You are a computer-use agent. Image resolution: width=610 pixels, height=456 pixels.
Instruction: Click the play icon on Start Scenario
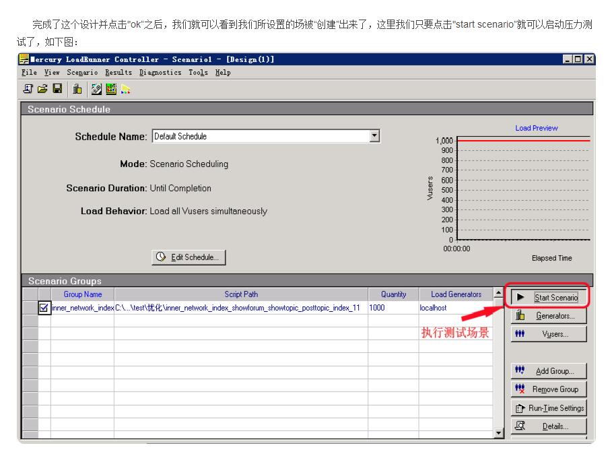[520, 297]
